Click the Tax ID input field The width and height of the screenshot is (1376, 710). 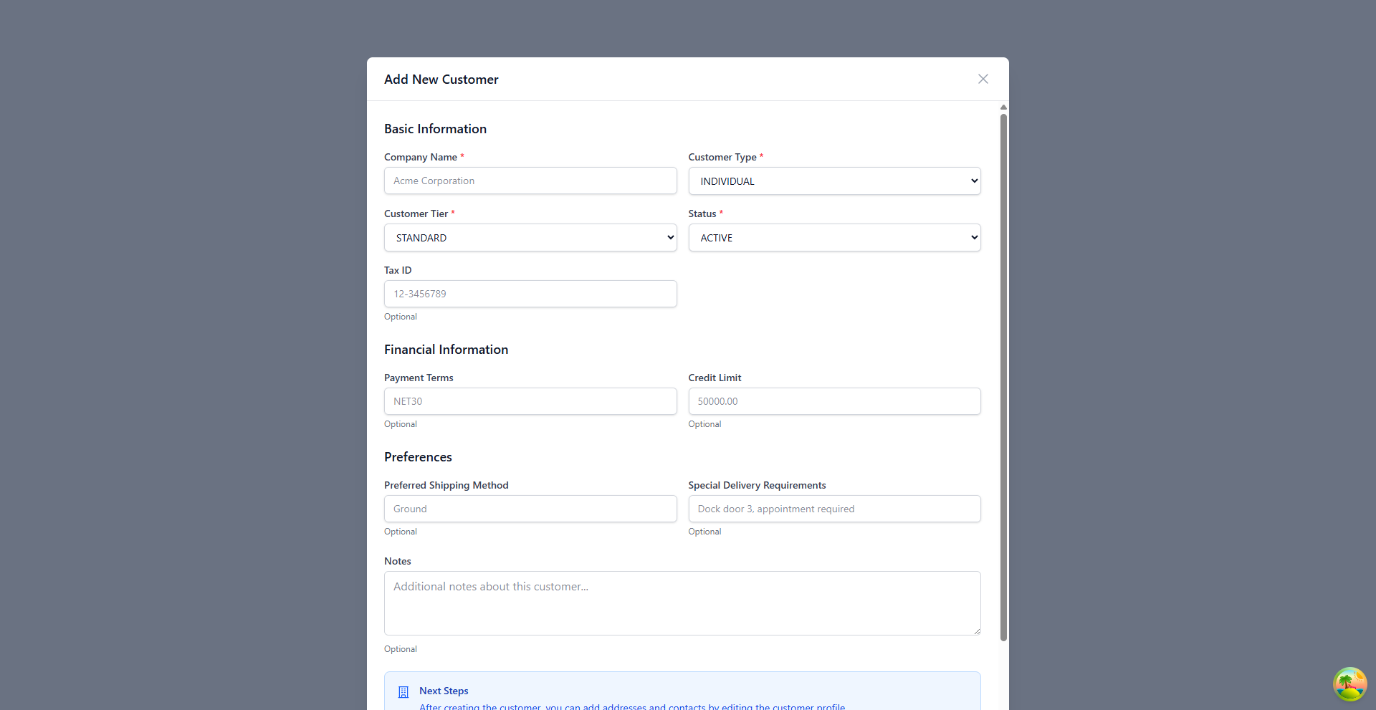coord(530,294)
